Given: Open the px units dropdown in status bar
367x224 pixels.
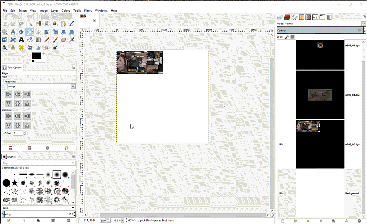Looking at the screenshot, I should click(x=105, y=220).
